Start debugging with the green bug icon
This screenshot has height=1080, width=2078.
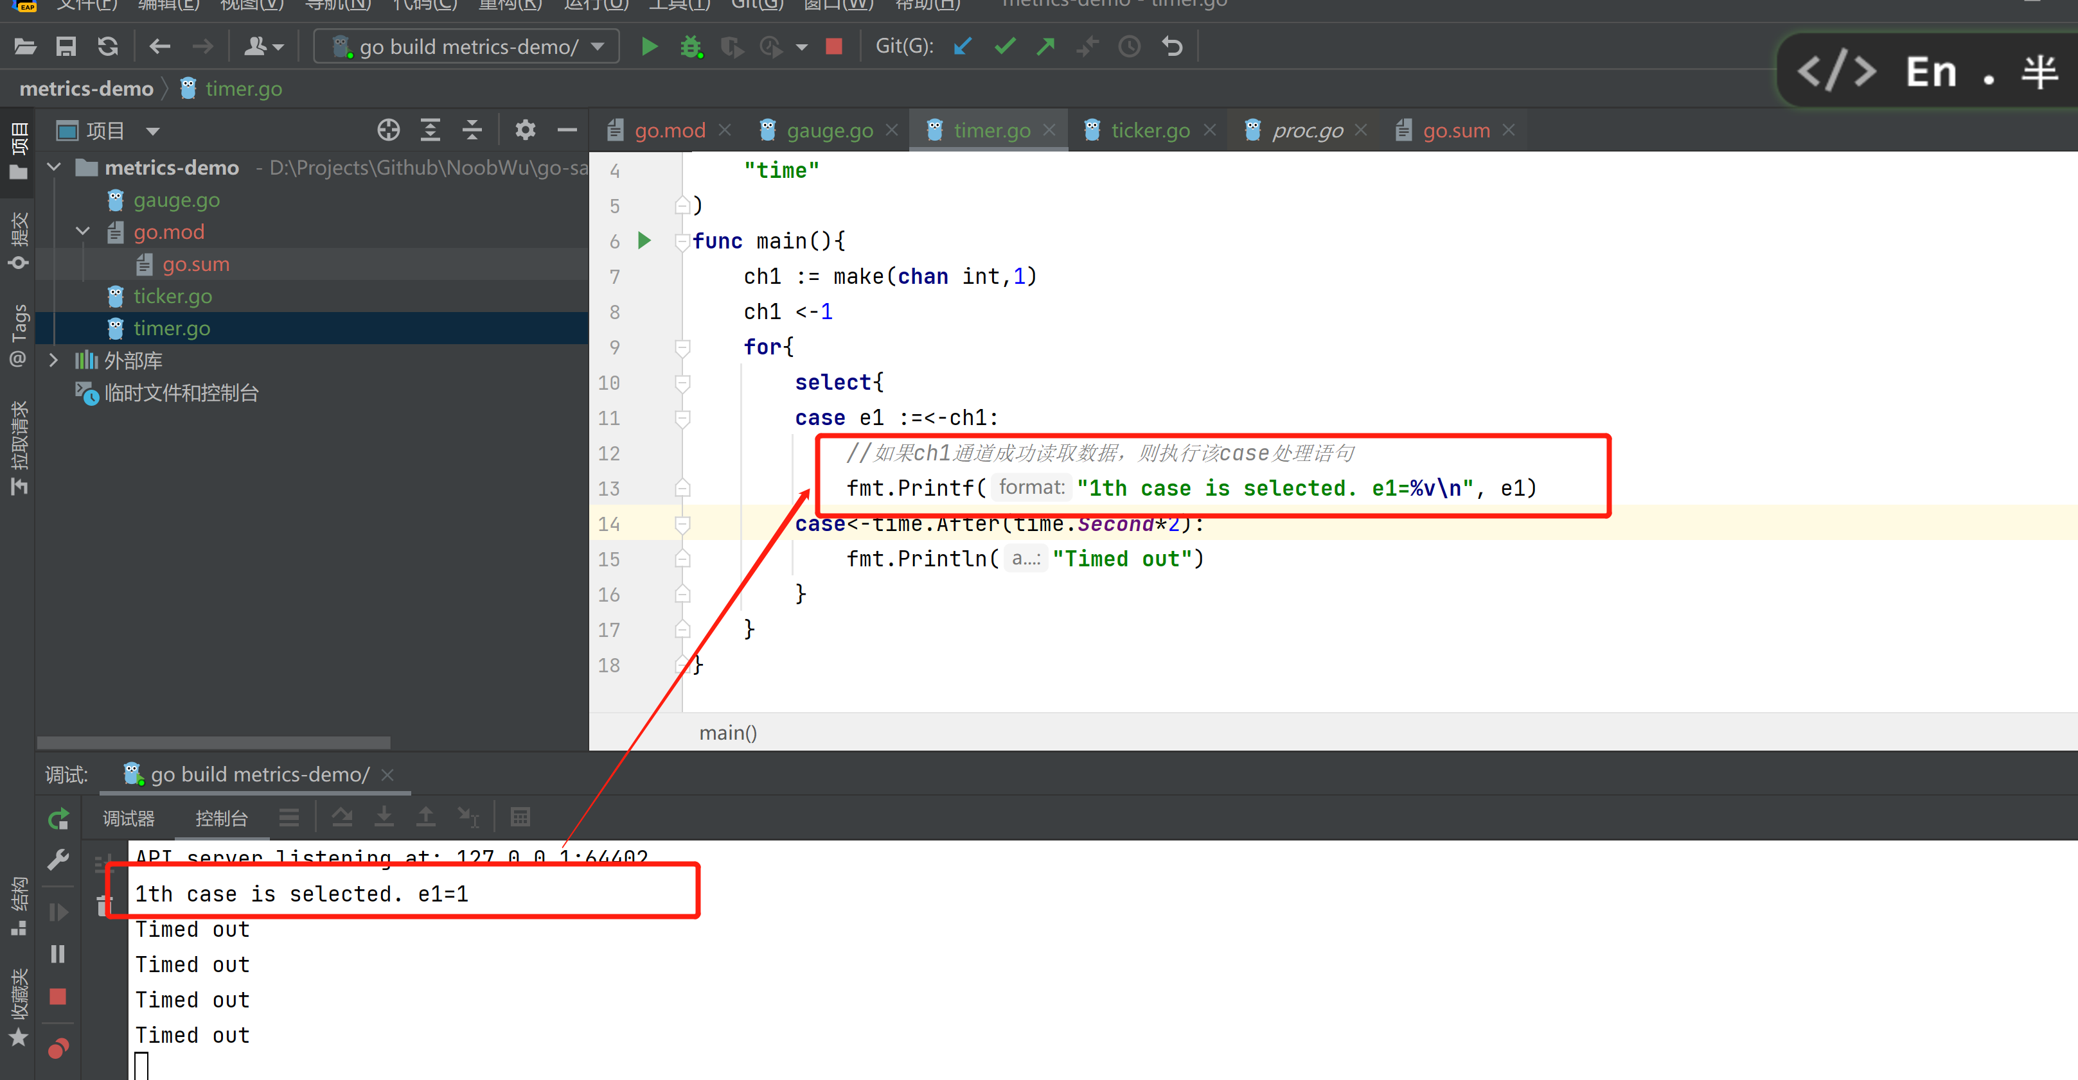(x=691, y=47)
